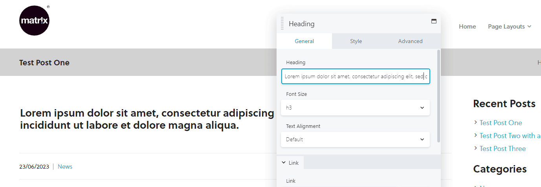Click the chevron beside Test Post One link

pos(476,122)
